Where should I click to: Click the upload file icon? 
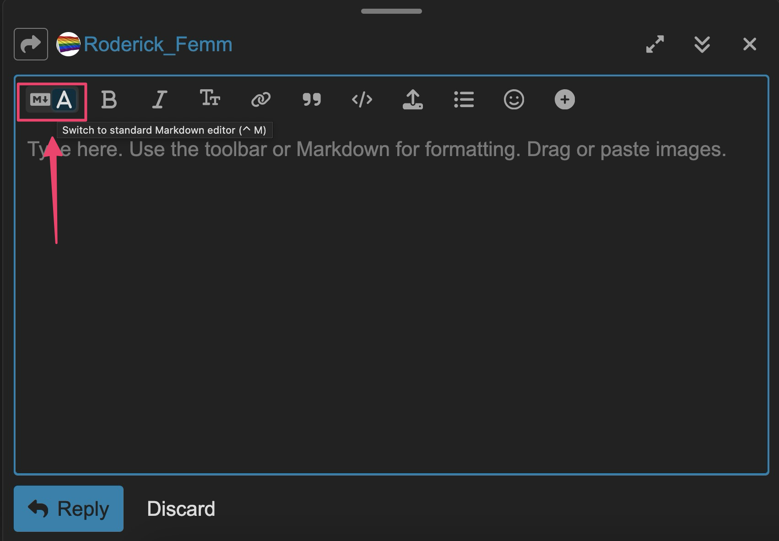click(x=412, y=100)
